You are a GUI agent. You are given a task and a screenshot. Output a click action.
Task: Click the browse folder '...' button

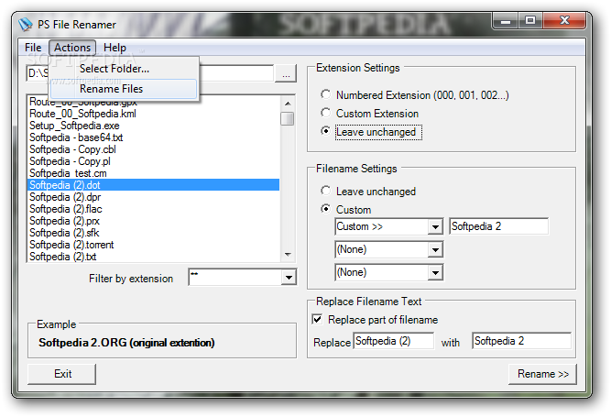(286, 73)
